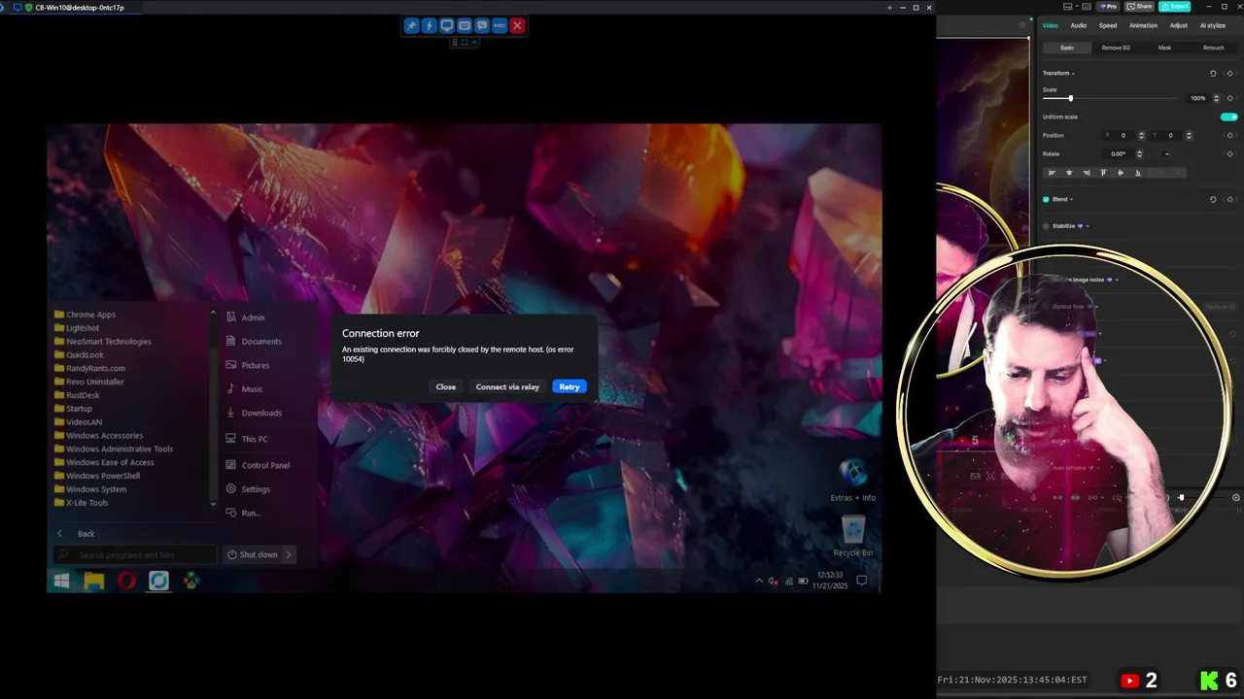Open the lightning actions menu in toolbar

pyautogui.click(x=429, y=26)
